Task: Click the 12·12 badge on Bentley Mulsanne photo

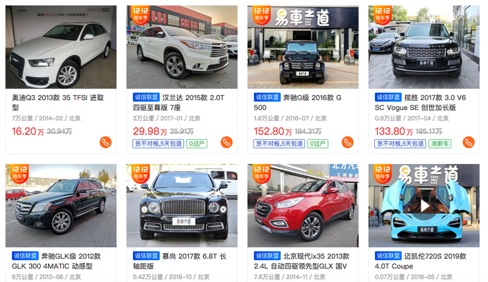Action: pyautogui.click(x=141, y=173)
